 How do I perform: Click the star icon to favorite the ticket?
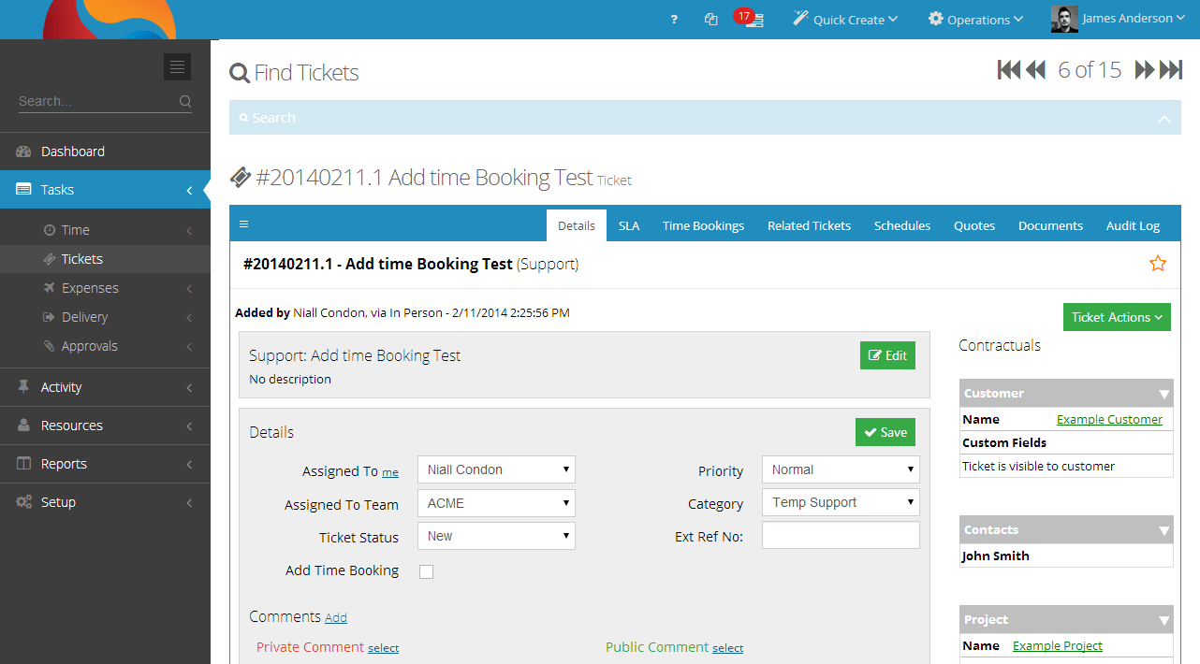pyautogui.click(x=1158, y=264)
